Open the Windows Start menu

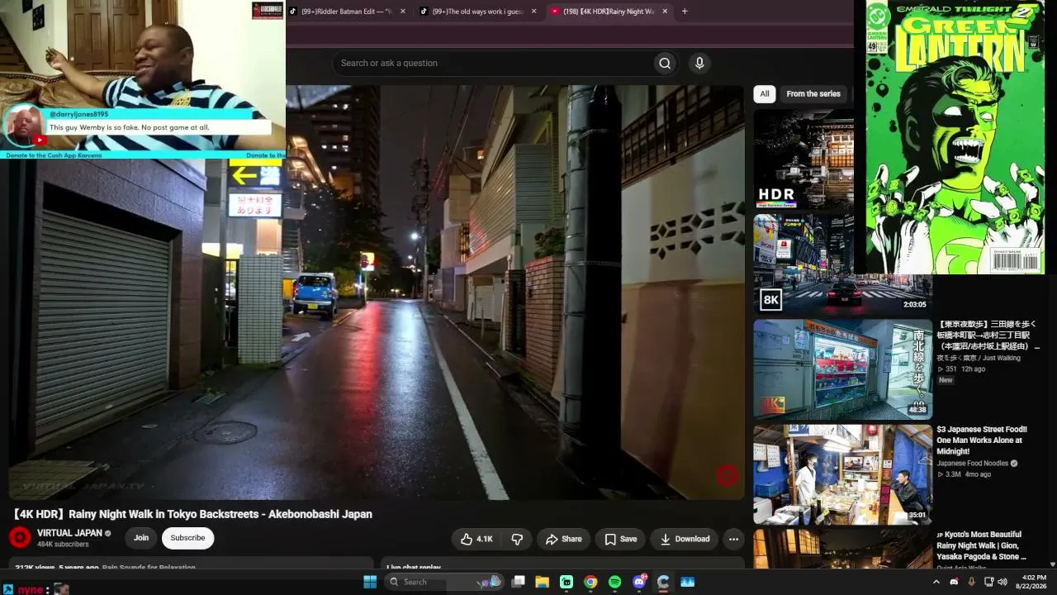tap(370, 582)
